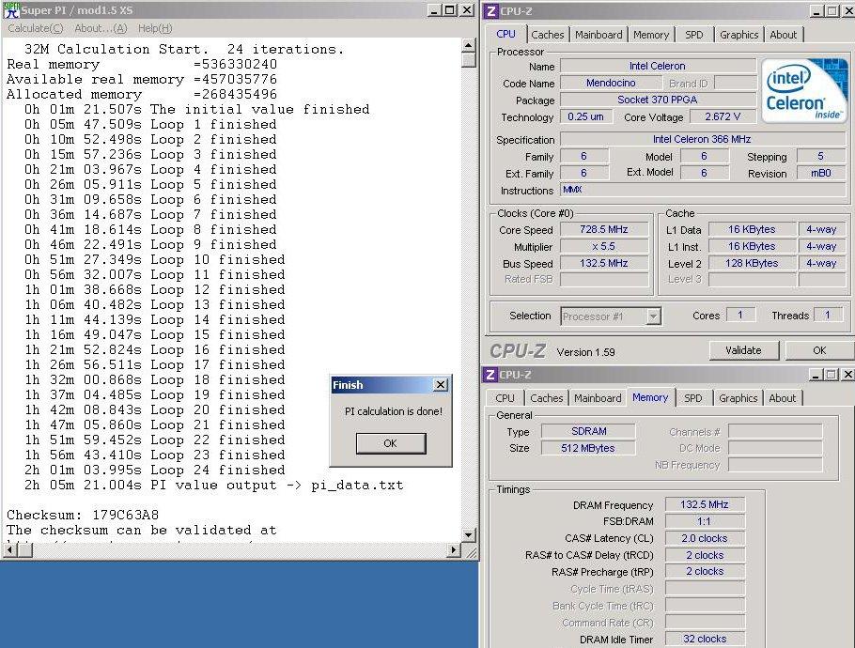Click the OK button in upper CPU-Z window
The image size is (855, 648).
pyautogui.click(x=819, y=350)
